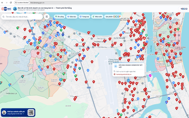
Task: Reload the page with the browser refresh icon
Action: coord(11,3)
